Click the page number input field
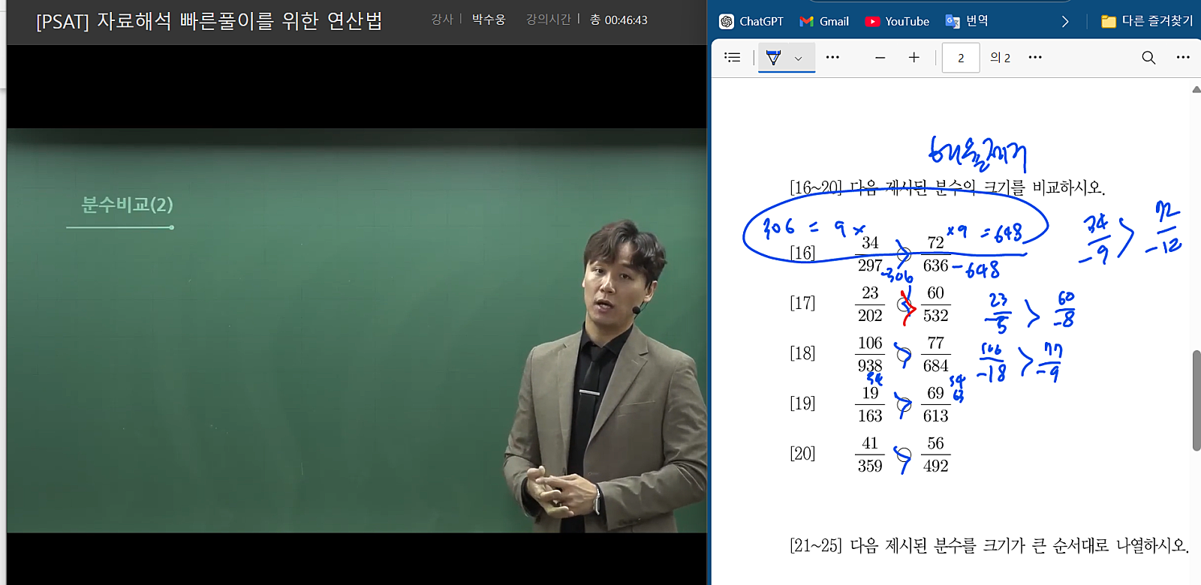This screenshot has width=1201, height=585. pos(960,58)
